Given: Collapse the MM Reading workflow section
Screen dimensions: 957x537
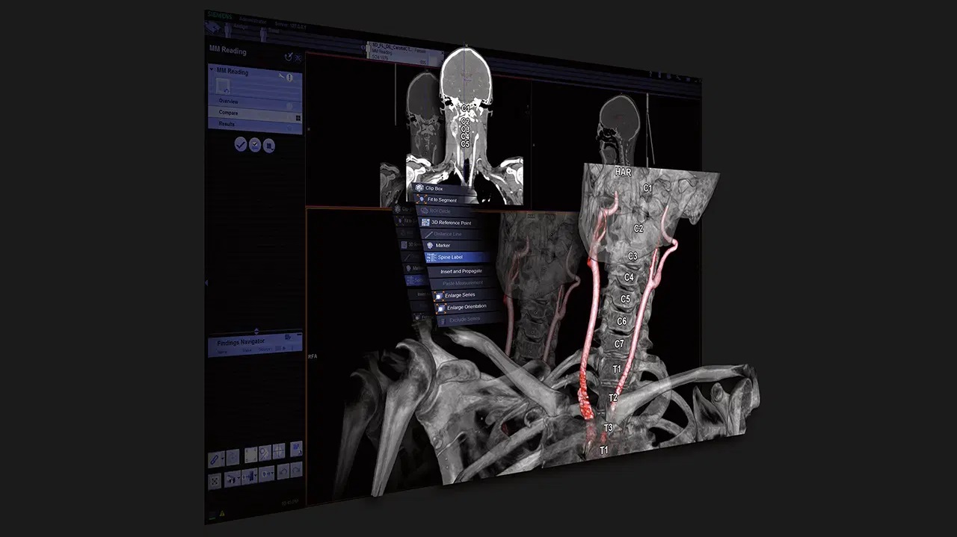Looking at the screenshot, I should [212, 71].
